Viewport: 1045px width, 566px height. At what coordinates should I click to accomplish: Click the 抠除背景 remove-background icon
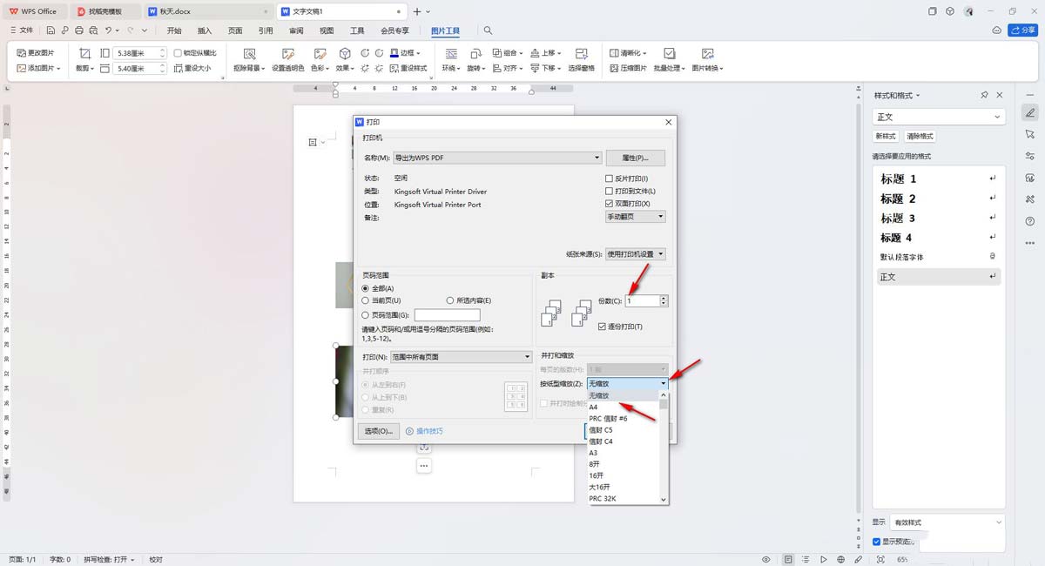tap(250, 53)
